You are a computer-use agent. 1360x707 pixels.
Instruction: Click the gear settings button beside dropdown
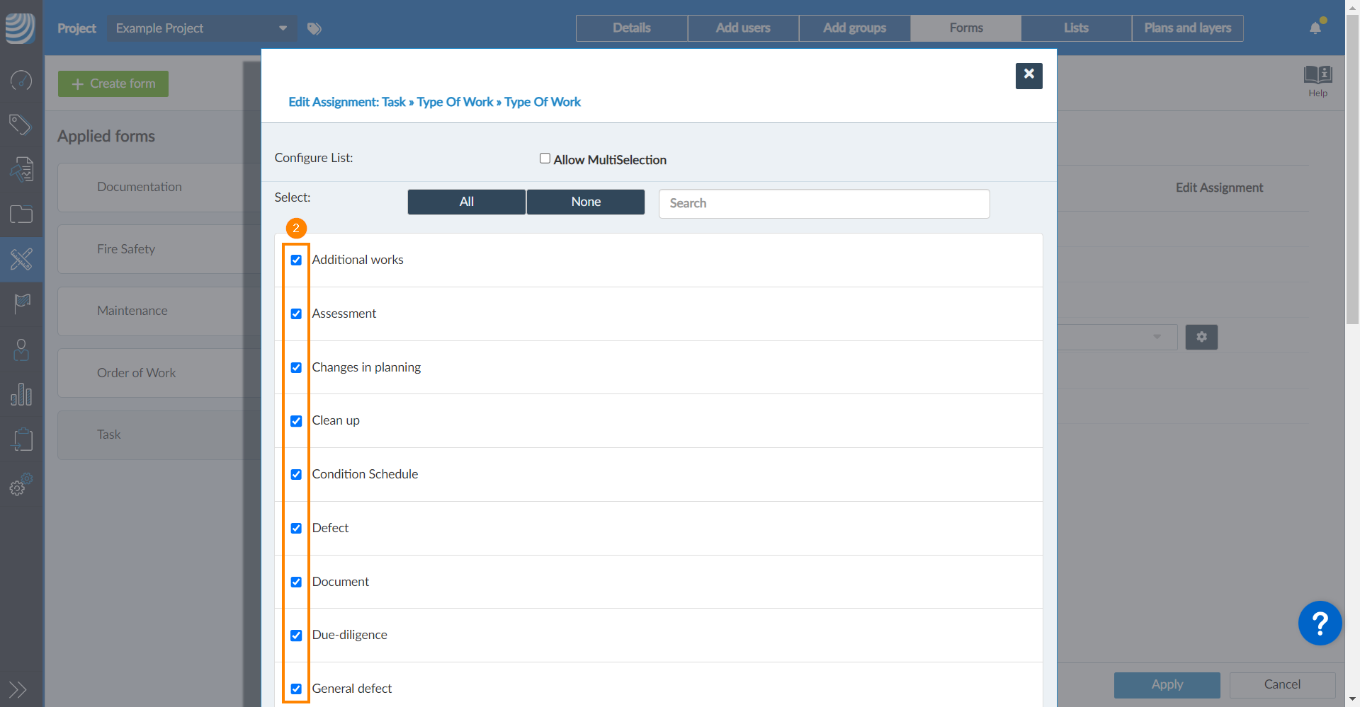pyautogui.click(x=1201, y=338)
